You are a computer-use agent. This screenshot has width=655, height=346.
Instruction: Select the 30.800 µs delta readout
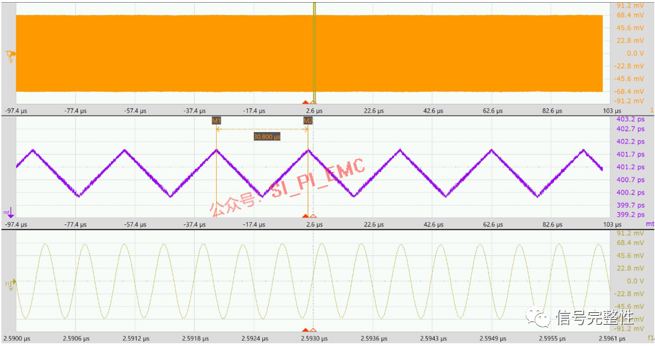(267, 137)
